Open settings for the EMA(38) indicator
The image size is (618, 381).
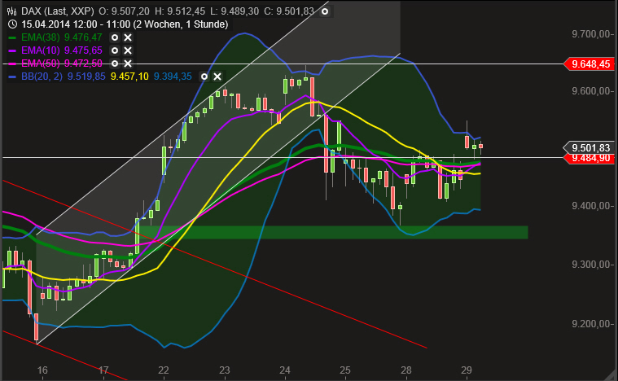(115, 37)
